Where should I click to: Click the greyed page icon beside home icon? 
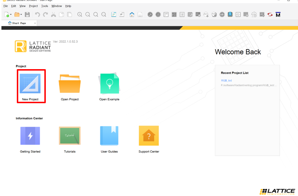[x=140, y=14]
